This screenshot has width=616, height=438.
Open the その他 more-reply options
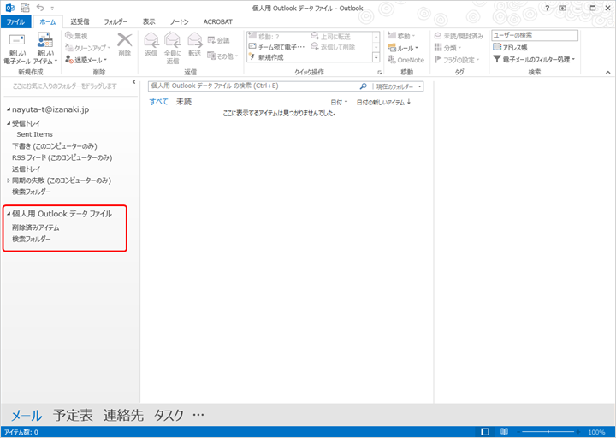coord(222,56)
